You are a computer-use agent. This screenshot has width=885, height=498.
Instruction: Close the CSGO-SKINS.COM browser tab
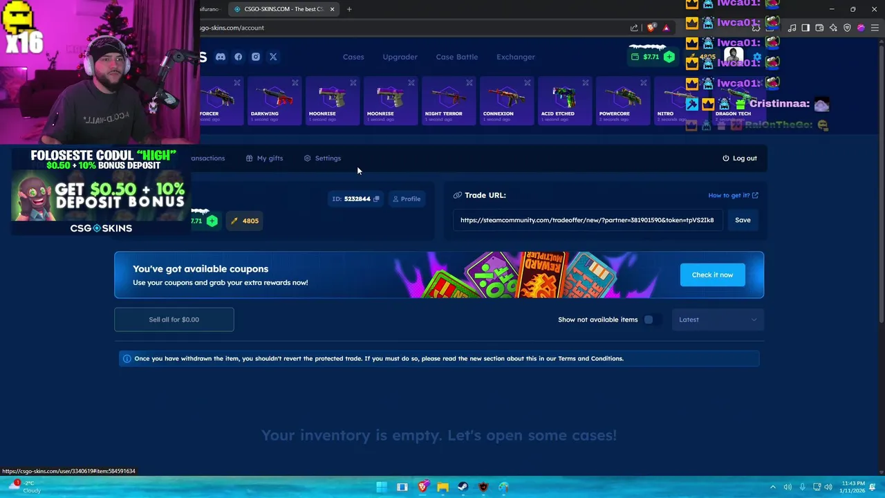tap(332, 9)
